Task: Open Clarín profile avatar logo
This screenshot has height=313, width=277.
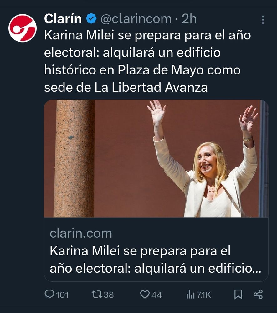Action: tap(22, 28)
